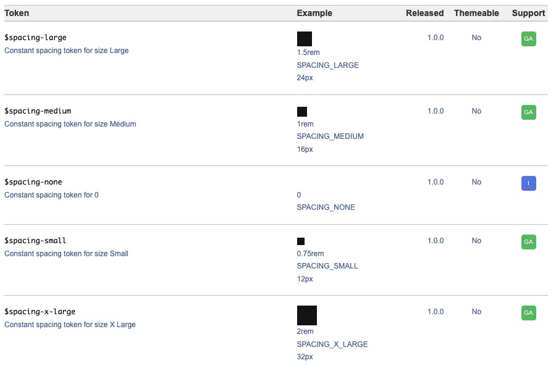This screenshot has height=371, width=556.
Task: Click the Support column header
Action: 528,13
